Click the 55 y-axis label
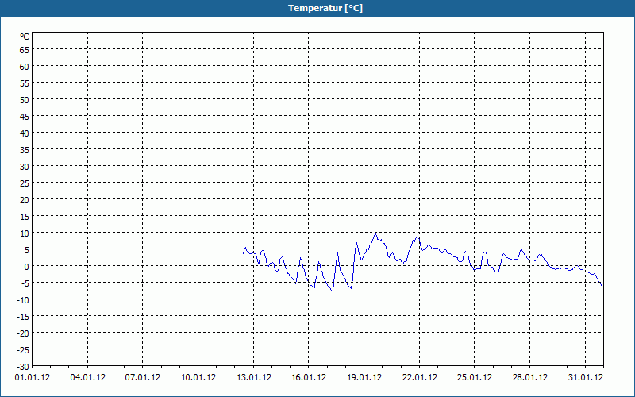 (x=25, y=83)
